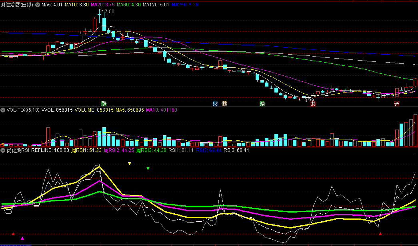Select the MA250: 5.39 moving average label
The width and height of the screenshot is (418, 246).
[185, 5]
